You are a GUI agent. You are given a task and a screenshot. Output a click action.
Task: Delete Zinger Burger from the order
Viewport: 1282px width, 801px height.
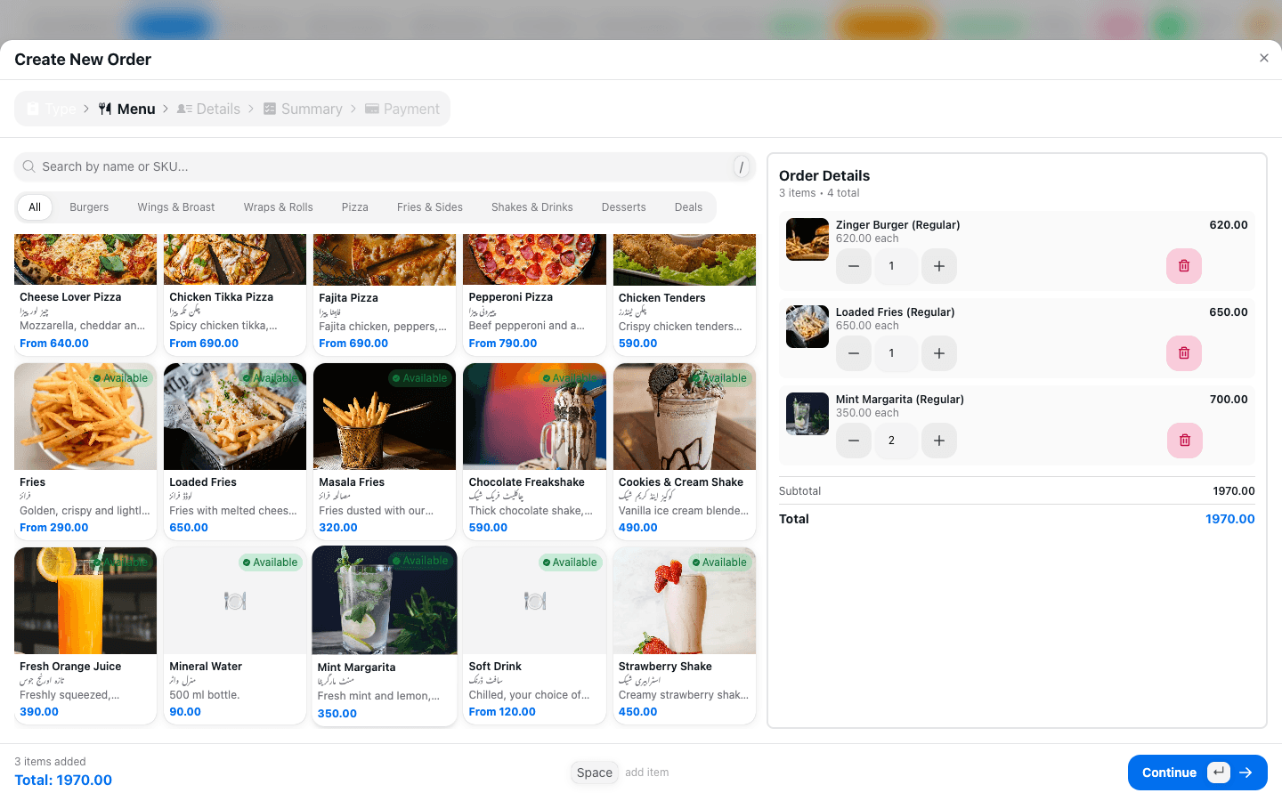tap(1184, 266)
